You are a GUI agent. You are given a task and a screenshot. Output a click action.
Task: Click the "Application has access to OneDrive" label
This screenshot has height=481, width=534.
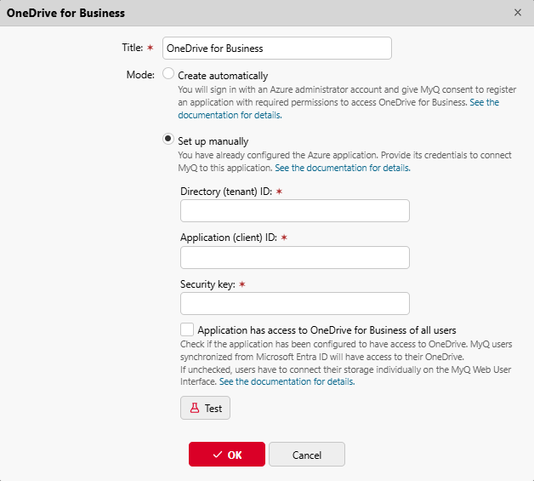coord(327,330)
